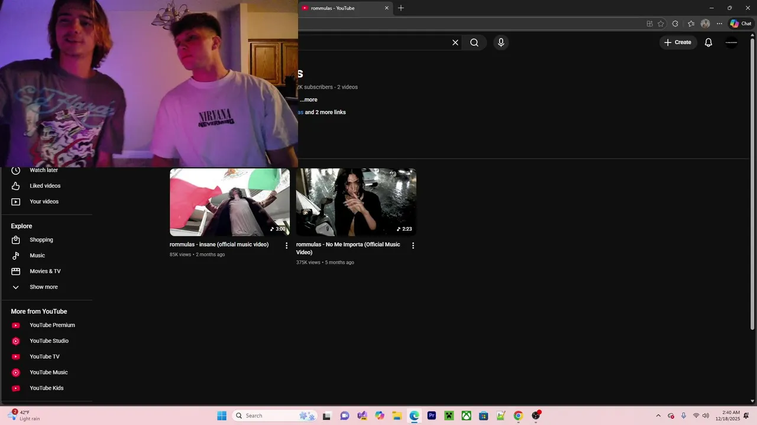Screen dimensions: 757x425
Task: Switch to Microsoft Edge on the taskbar
Action: tap(415, 416)
